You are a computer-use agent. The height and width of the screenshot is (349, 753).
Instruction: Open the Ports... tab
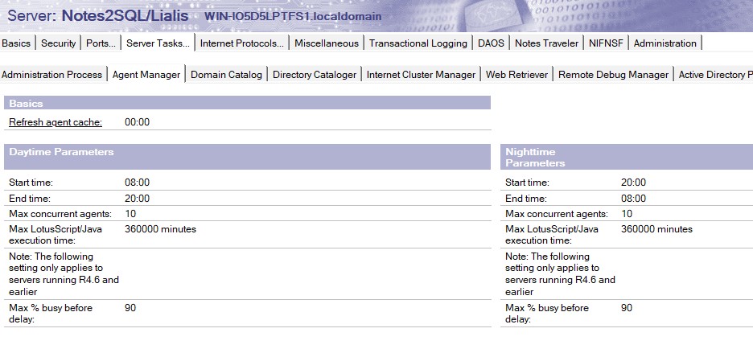coord(101,43)
